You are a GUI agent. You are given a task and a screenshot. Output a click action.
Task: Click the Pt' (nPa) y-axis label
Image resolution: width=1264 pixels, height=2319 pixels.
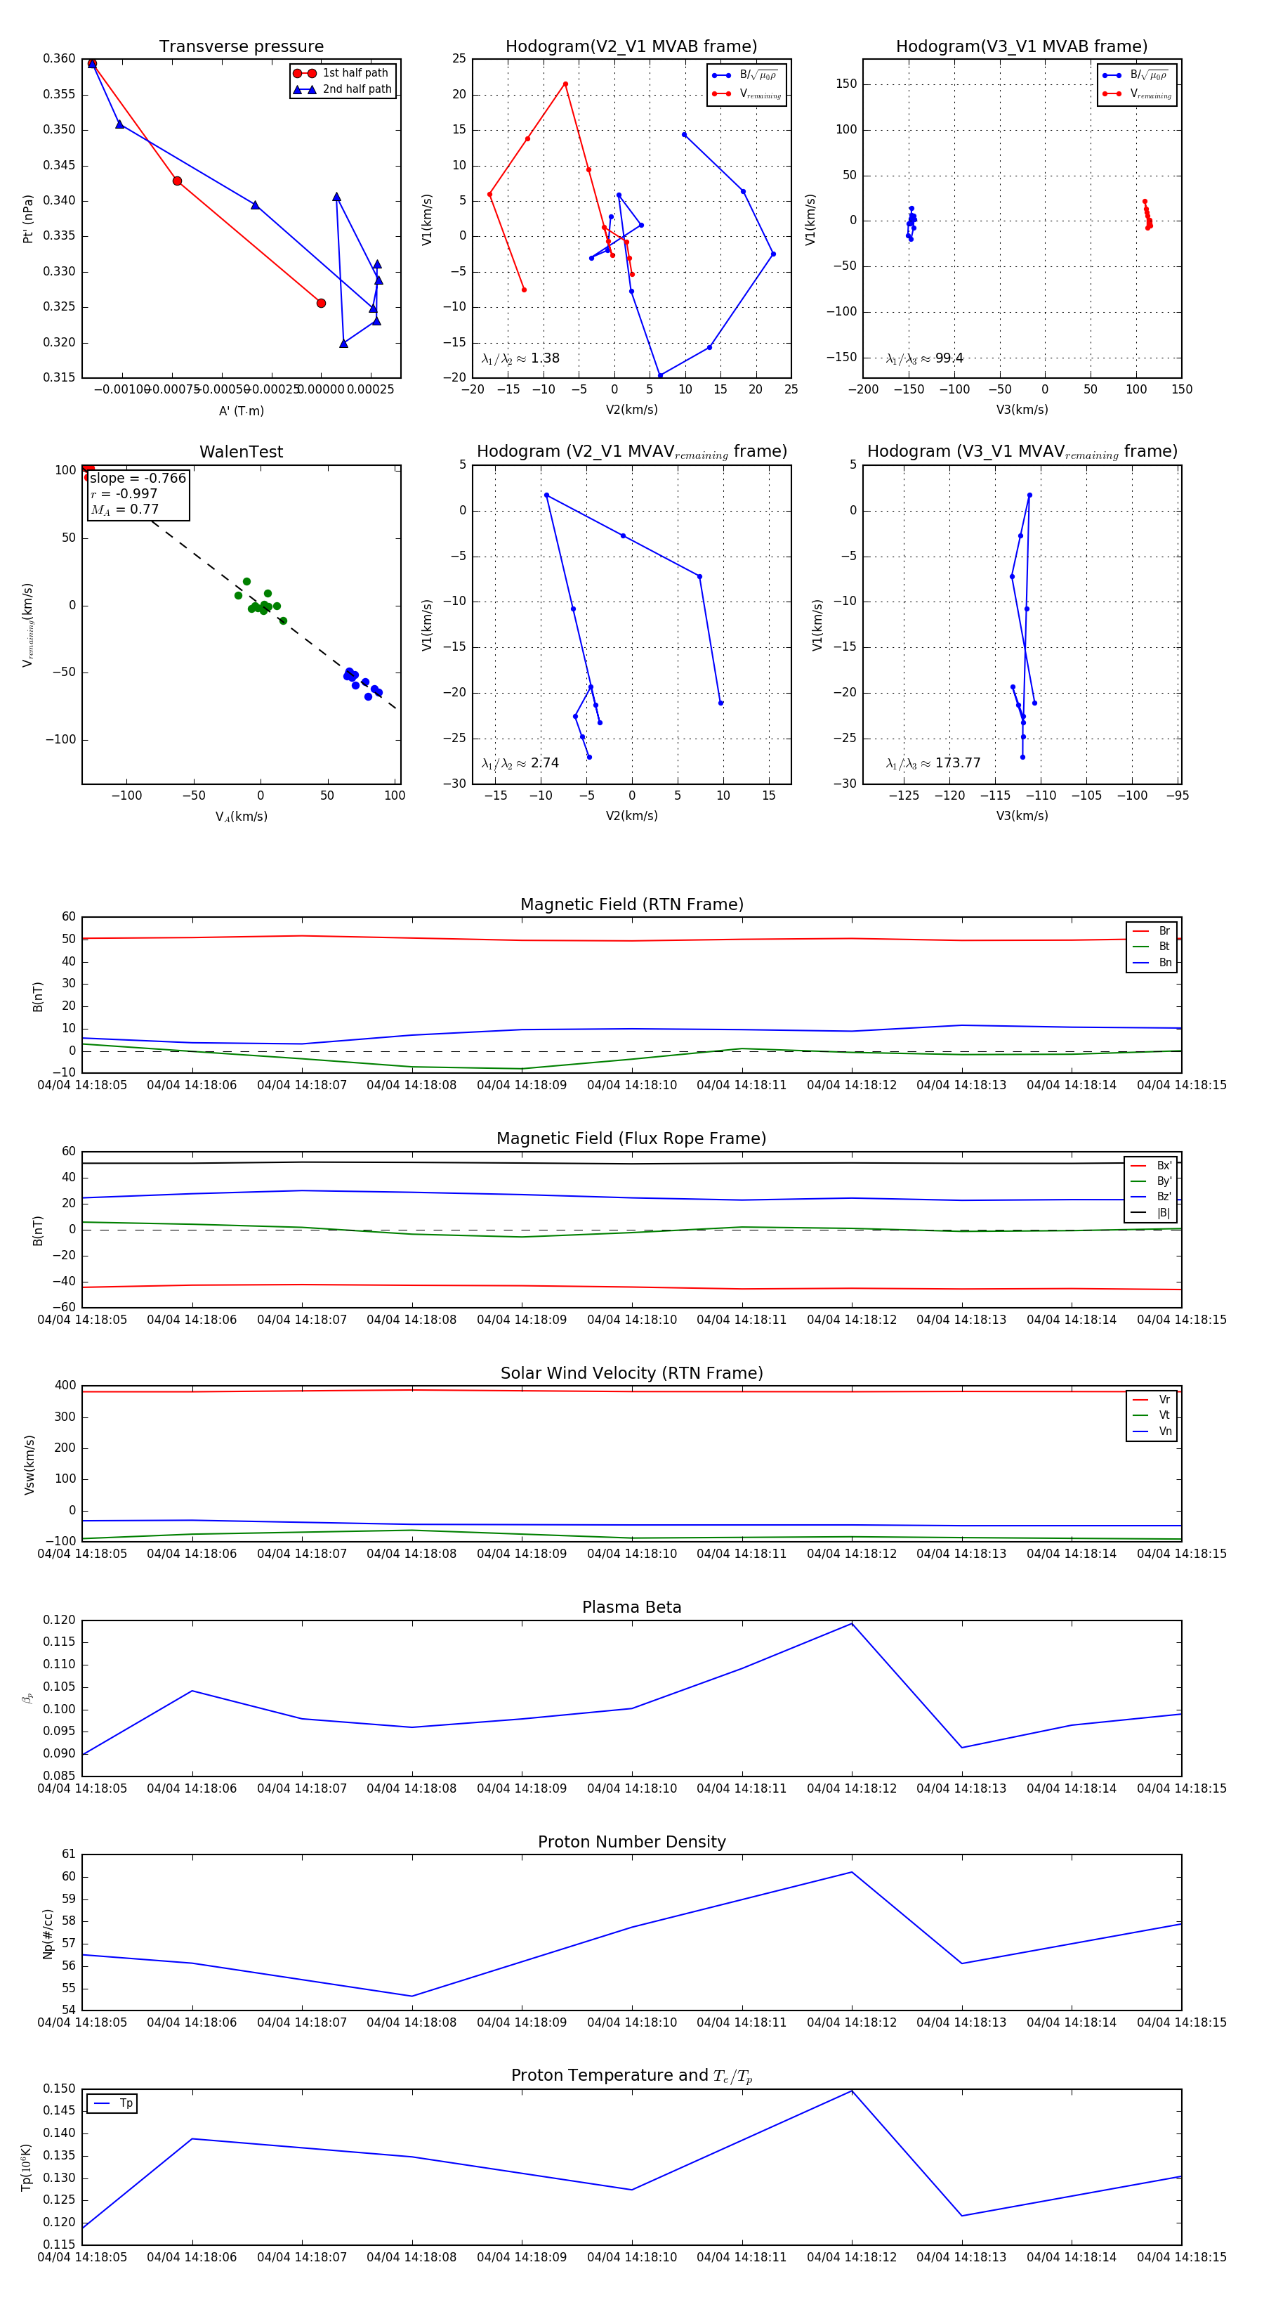pos(28,219)
